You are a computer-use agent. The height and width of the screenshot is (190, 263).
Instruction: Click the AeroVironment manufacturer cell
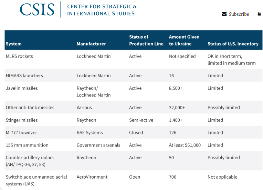92,177
